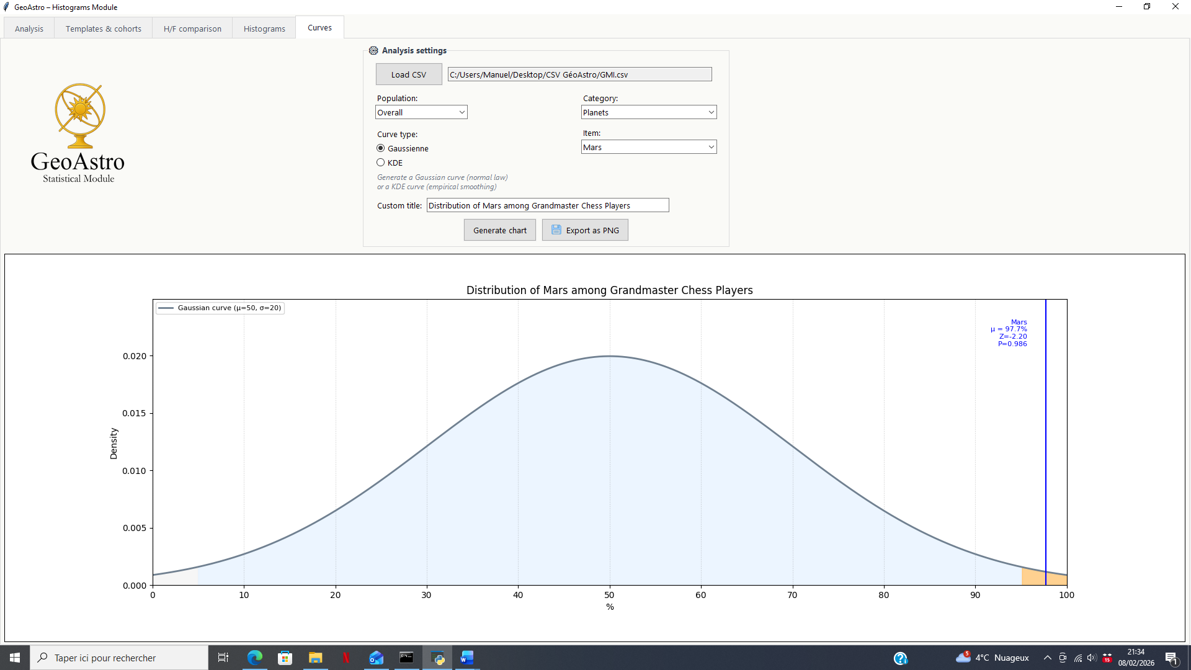Open the Item dropdown showing Mars
Image resolution: width=1191 pixels, height=670 pixels.
pos(648,147)
